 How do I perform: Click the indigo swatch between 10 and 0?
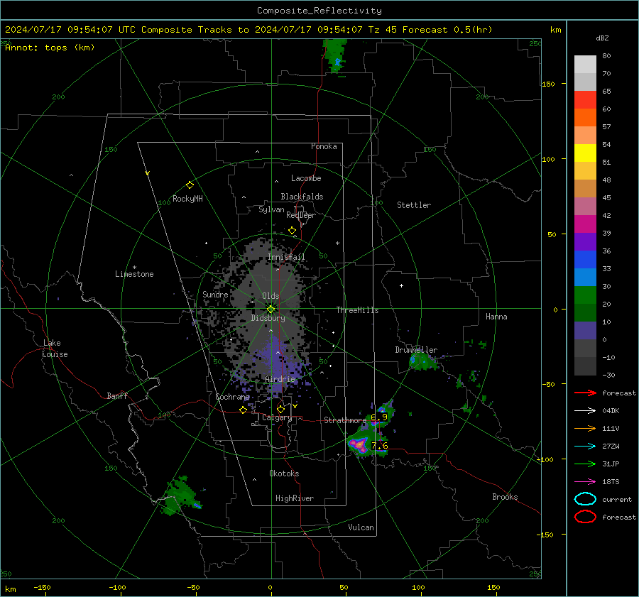[585, 331]
